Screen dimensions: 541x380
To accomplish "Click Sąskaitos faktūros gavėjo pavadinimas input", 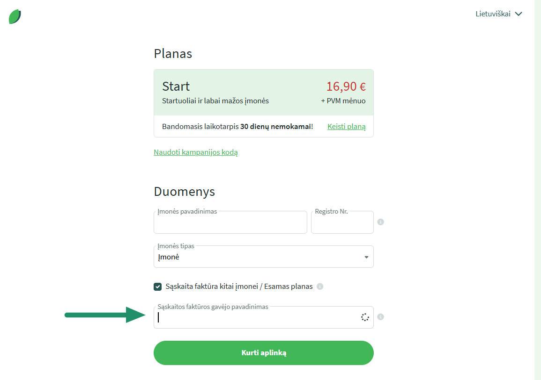I will 264,317.
